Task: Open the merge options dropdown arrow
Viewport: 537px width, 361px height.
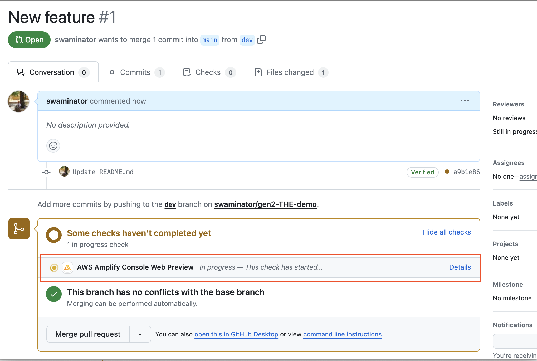Action: (140, 334)
